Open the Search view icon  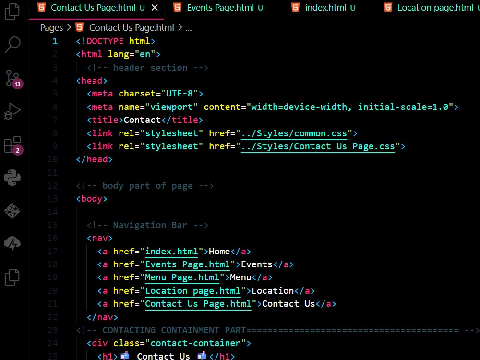[12, 45]
